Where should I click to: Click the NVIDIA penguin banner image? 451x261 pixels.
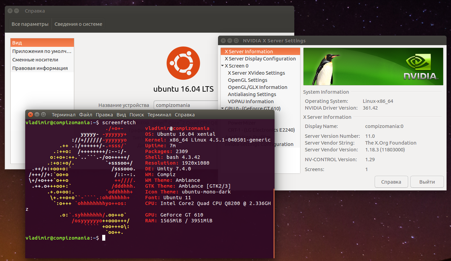pos(373,67)
